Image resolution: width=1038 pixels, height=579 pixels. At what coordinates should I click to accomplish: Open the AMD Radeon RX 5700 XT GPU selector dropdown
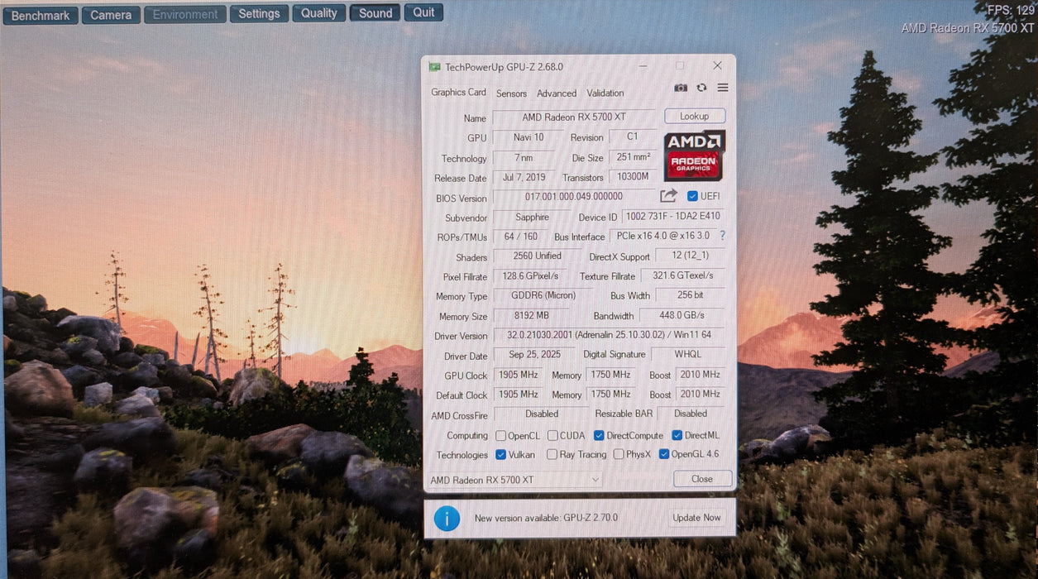tap(514, 480)
